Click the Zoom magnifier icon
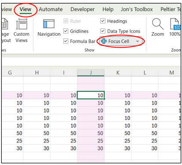Viewport: 182px width, 165px height. (x=158, y=24)
